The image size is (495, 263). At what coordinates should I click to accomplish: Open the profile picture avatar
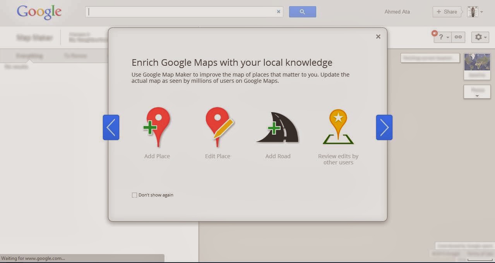tap(473, 12)
